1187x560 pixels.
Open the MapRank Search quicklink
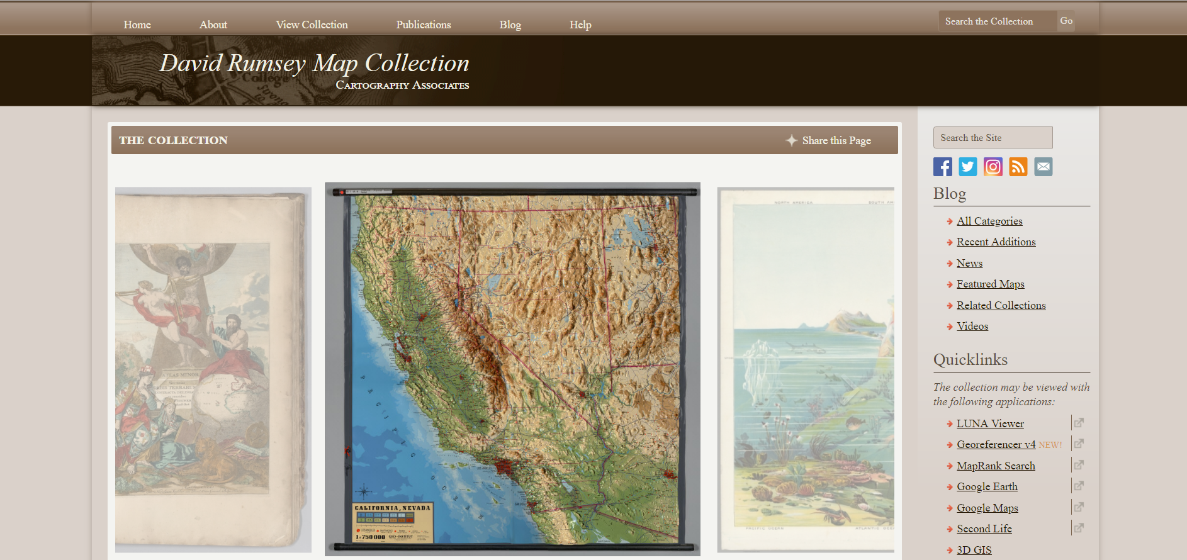pos(996,466)
